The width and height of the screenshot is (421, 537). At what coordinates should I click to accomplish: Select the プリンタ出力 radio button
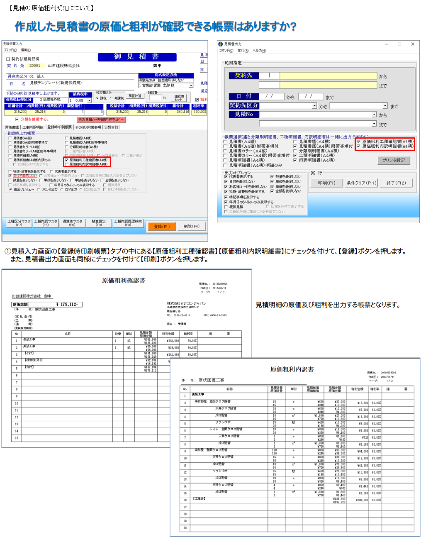39,190
